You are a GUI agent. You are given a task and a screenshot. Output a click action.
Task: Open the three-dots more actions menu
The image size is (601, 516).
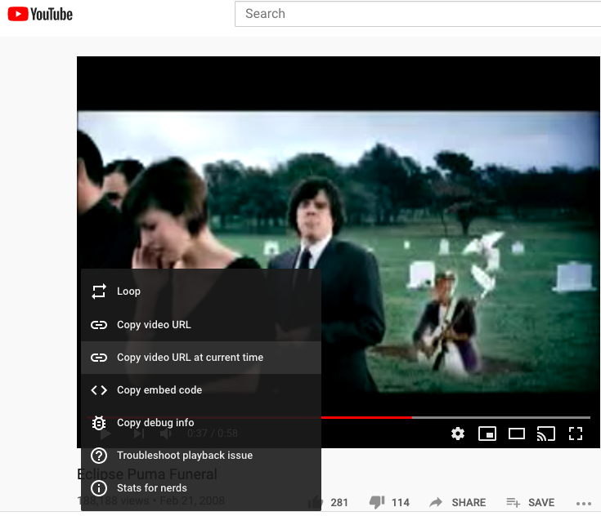pyautogui.click(x=583, y=504)
